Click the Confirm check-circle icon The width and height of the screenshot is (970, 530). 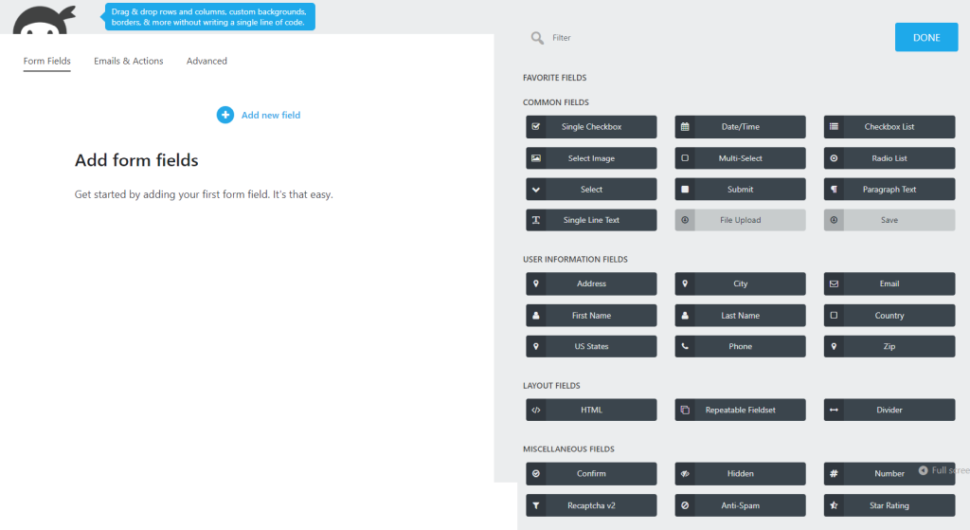(536, 474)
